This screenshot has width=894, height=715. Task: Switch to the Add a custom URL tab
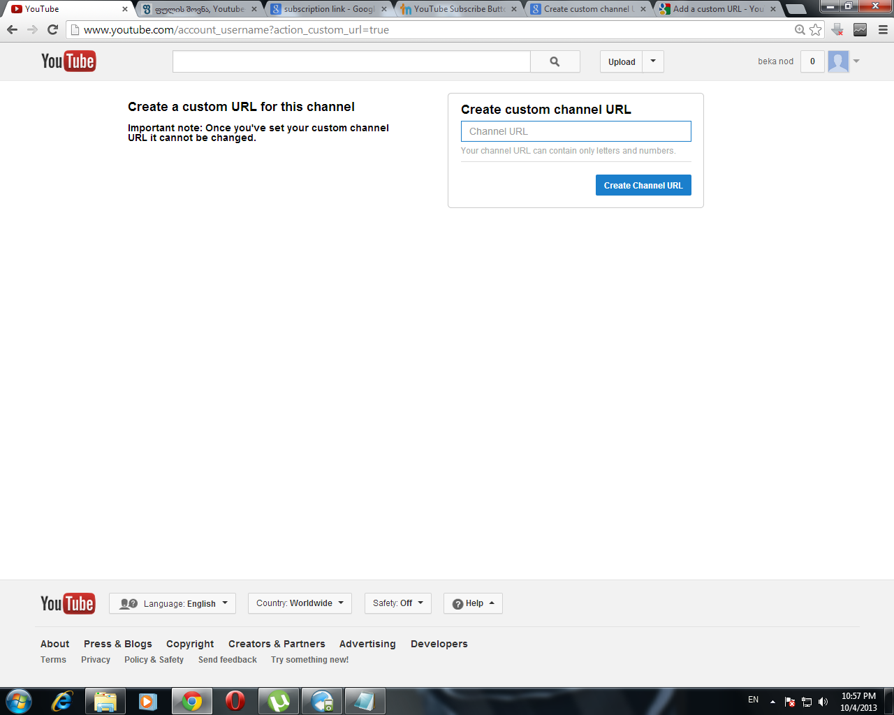[718, 9]
